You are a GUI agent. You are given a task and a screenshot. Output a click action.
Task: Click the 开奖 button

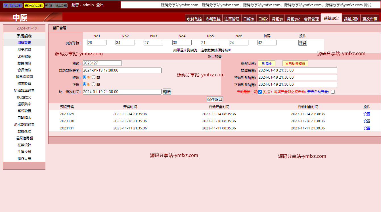click(x=302, y=43)
